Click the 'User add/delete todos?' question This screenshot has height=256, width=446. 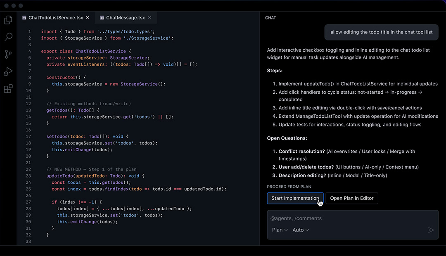pyautogui.click(x=349, y=167)
